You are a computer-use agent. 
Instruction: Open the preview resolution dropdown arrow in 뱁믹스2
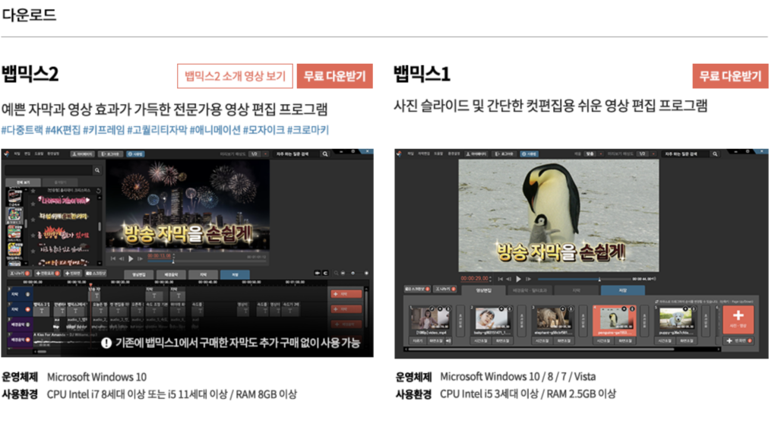point(265,153)
